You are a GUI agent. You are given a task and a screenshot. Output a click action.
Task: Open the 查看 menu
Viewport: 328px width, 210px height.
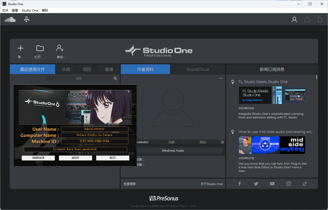[x=15, y=11]
